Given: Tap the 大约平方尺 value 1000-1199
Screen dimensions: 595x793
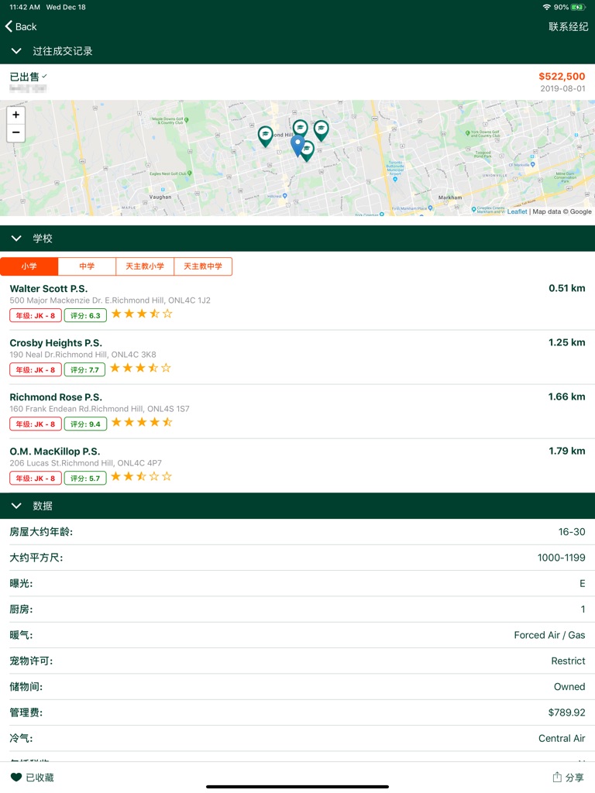Looking at the screenshot, I should tap(561, 558).
